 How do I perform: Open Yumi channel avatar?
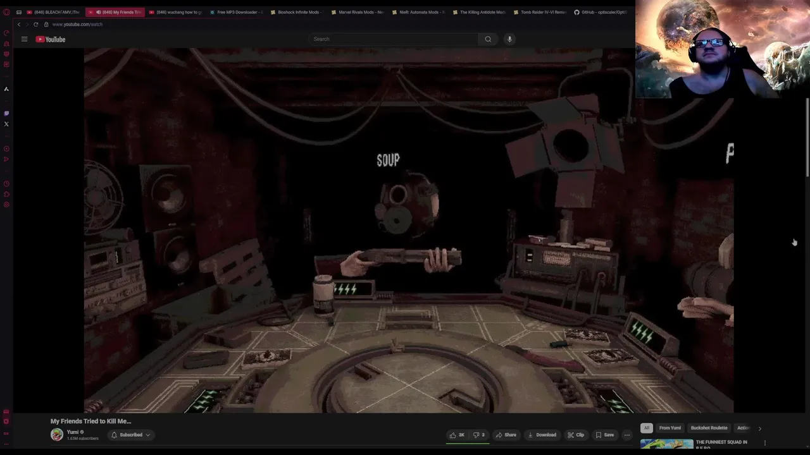57,435
